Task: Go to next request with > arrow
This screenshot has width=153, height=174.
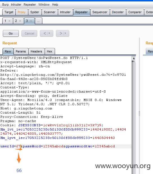Action: tap(61, 33)
